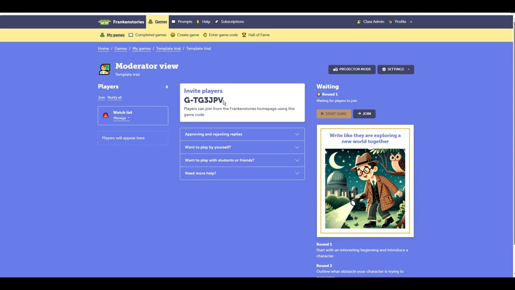Switch to Create game tab

[185, 35]
